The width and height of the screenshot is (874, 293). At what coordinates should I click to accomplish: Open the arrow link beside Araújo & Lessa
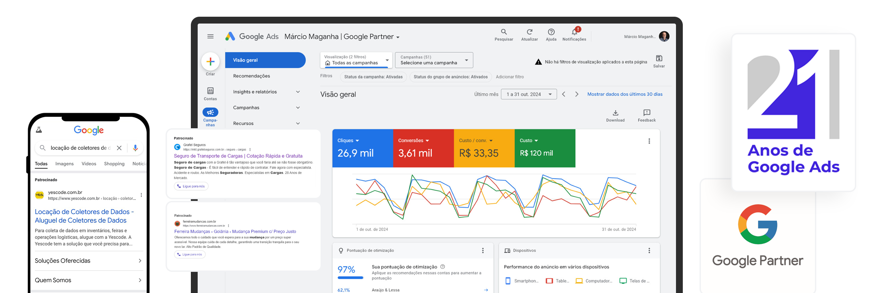[x=486, y=290]
